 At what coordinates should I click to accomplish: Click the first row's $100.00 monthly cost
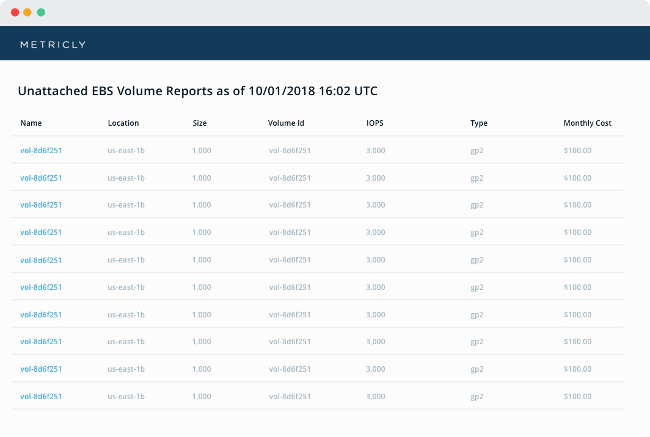tap(577, 150)
